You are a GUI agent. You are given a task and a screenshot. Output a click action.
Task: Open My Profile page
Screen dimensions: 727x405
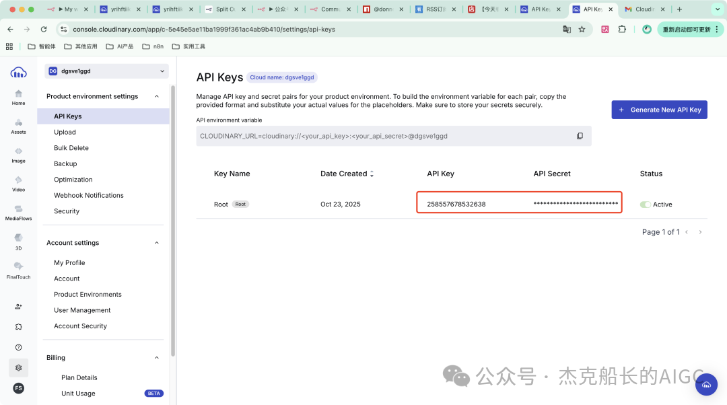tap(69, 263)
